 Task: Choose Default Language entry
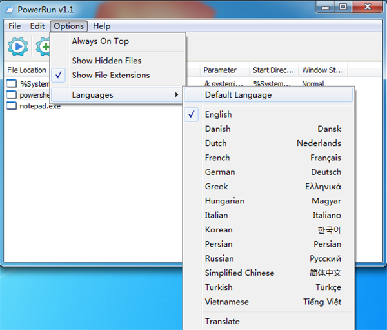tap(238, 95)
